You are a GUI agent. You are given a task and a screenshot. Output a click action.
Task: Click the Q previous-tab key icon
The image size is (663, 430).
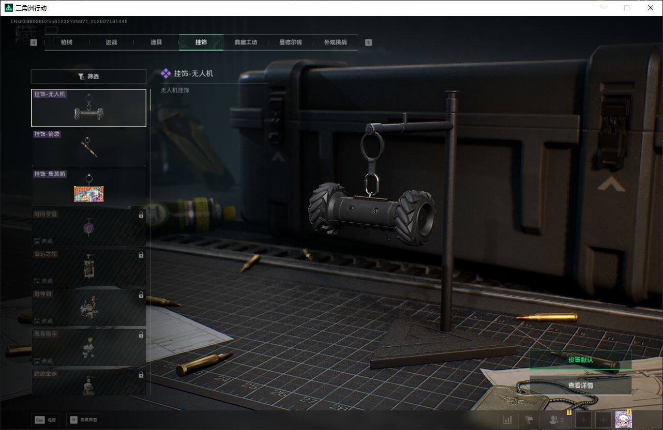coord(34,42)
